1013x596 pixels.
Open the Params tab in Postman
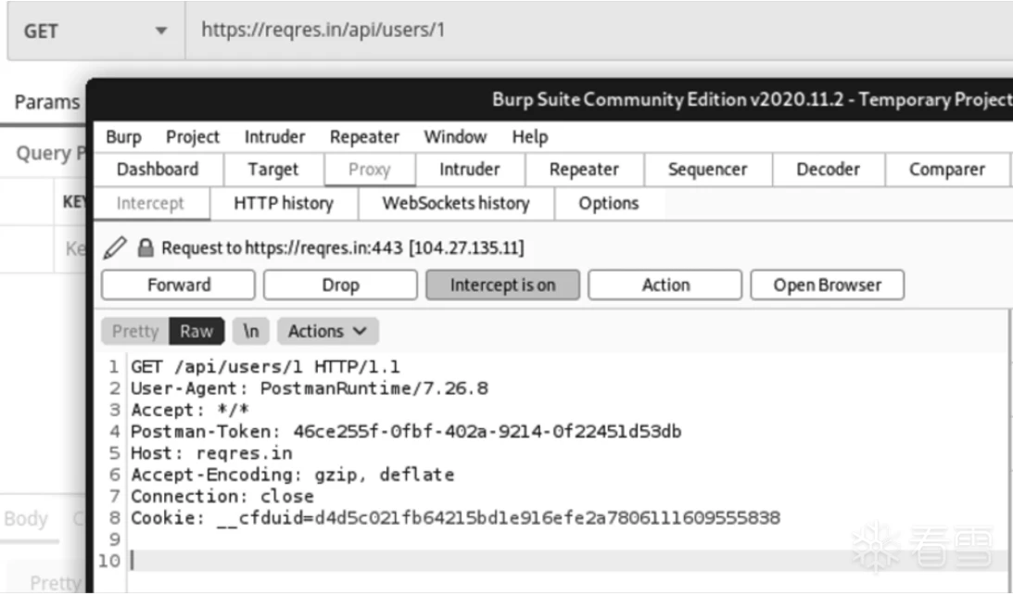(x=47, y=102)
